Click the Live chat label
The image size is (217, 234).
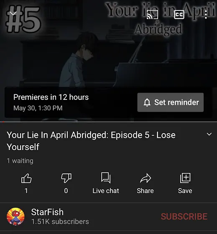[x=106, y=191]
